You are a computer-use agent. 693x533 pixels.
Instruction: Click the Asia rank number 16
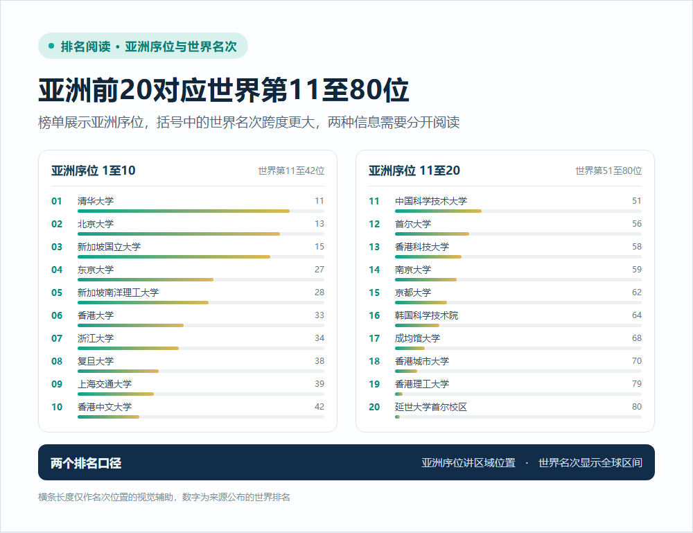tap(374, 315)
